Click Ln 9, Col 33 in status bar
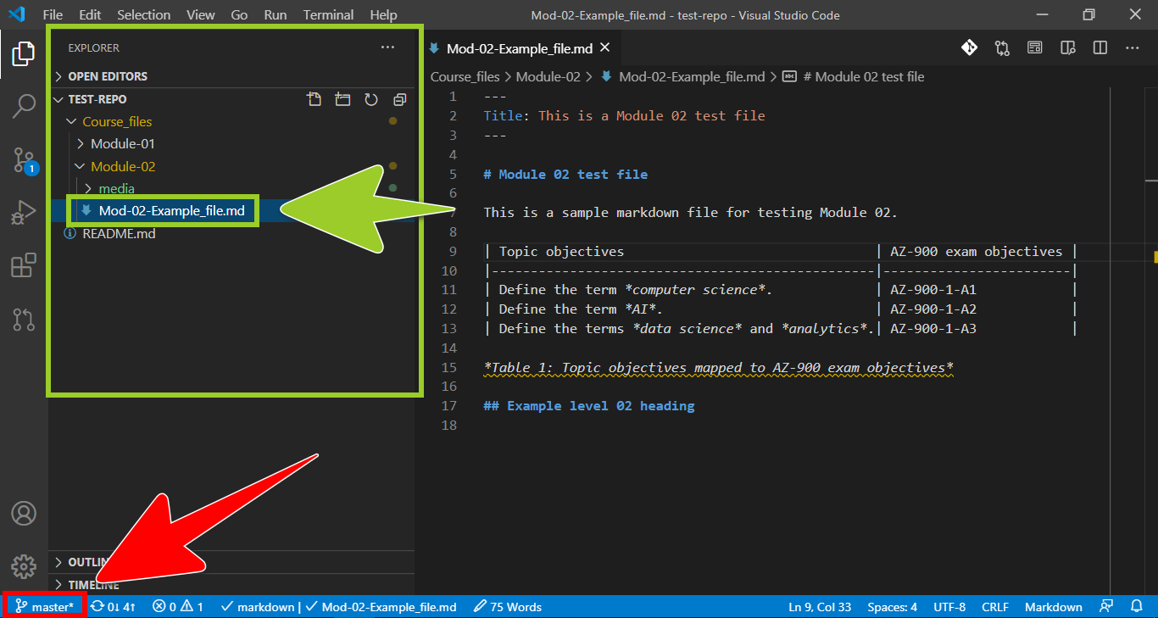1158x618 pixels. 820,606
